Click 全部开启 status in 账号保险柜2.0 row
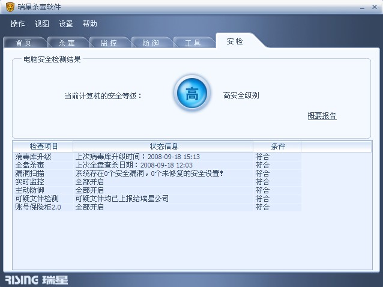Screen dimensions: 383x287 (x=89, y=207)
